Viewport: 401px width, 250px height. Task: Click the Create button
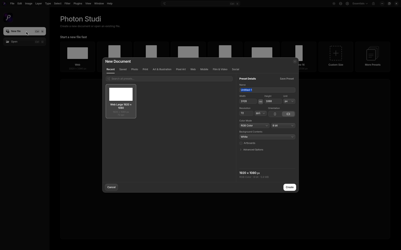290,187
